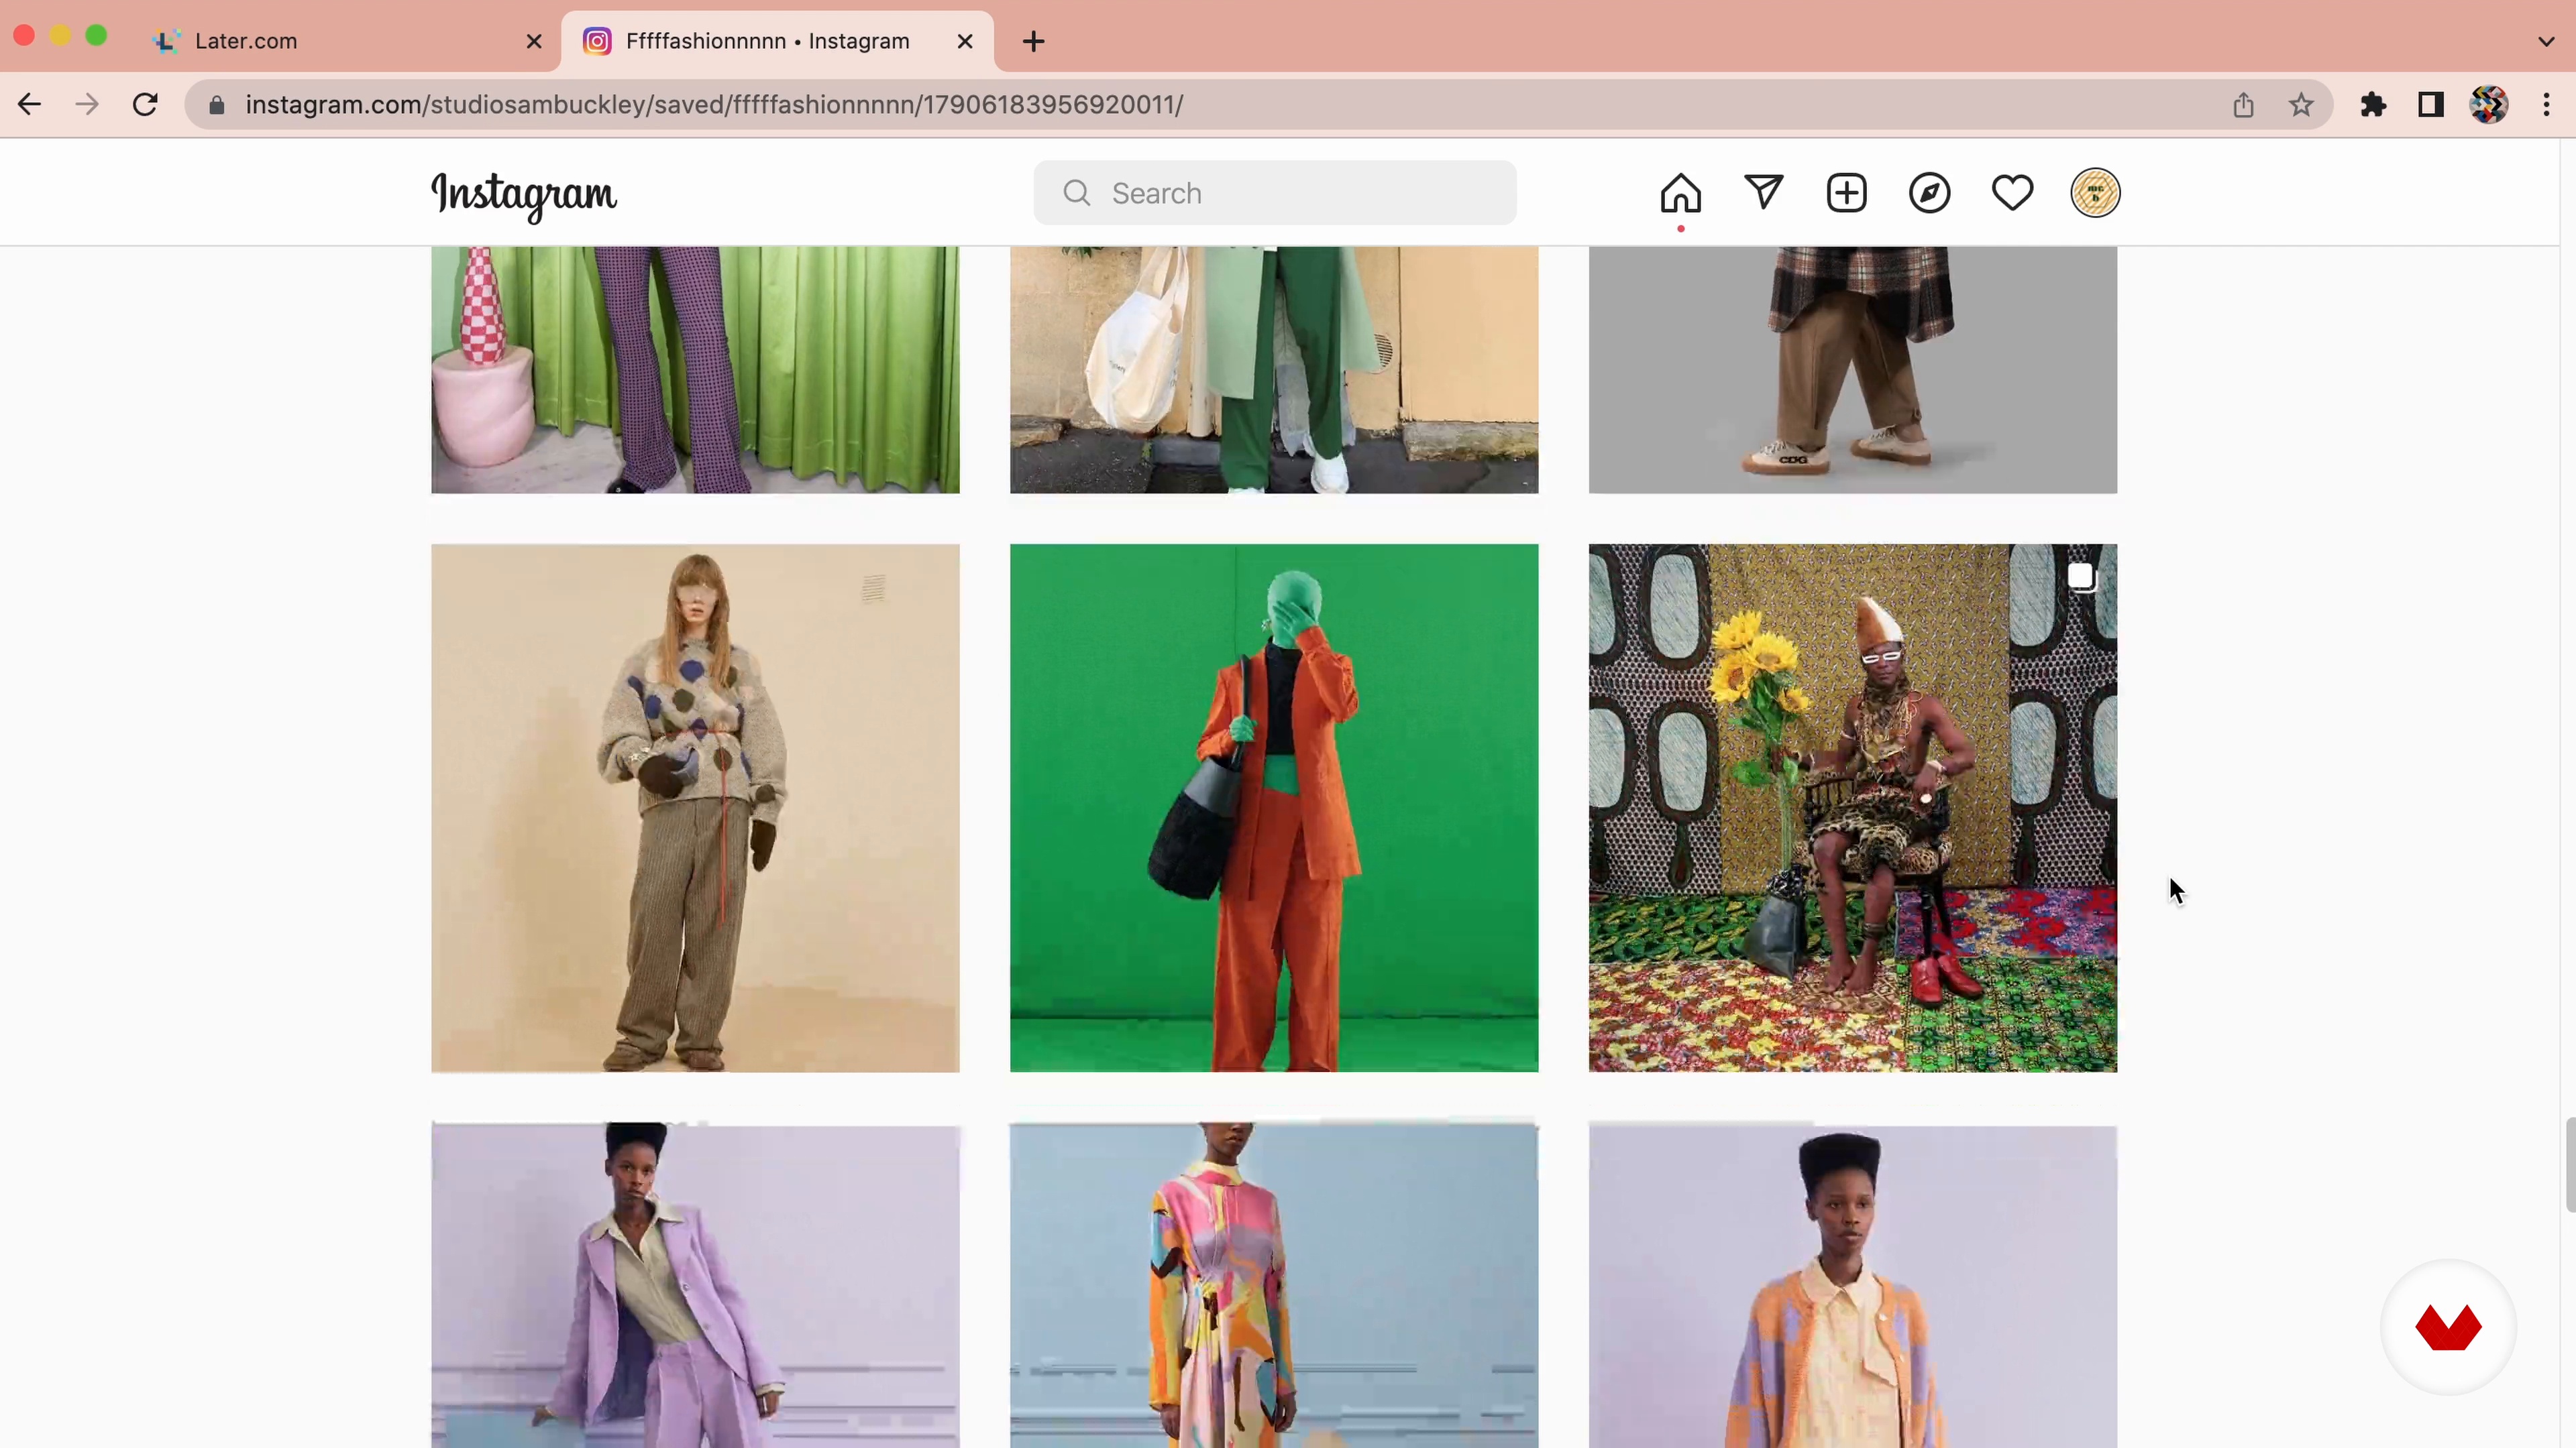Open the green coat tote bag post

(1274, 370)
